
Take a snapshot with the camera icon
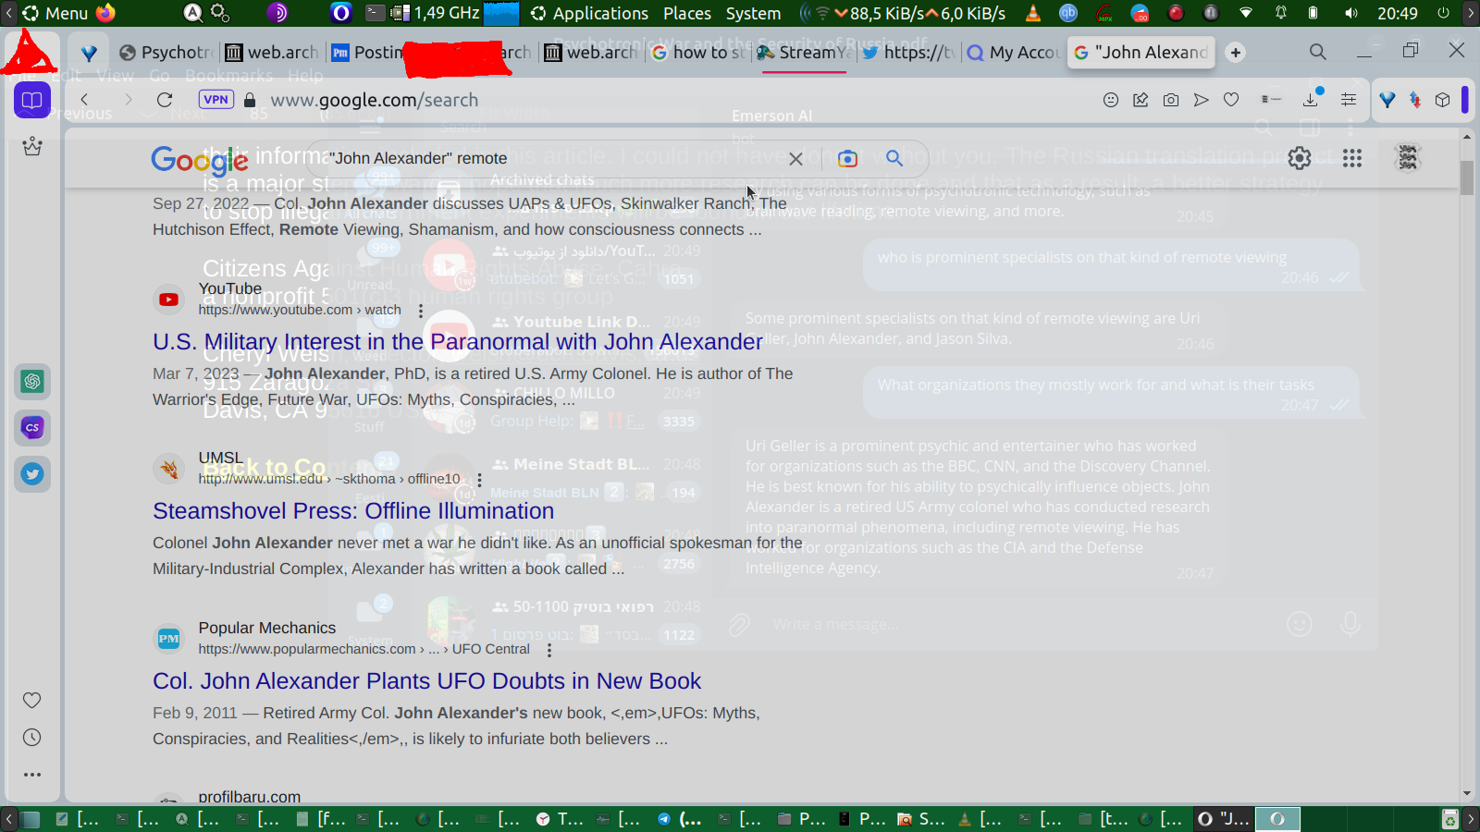(x=1171, y=100)
